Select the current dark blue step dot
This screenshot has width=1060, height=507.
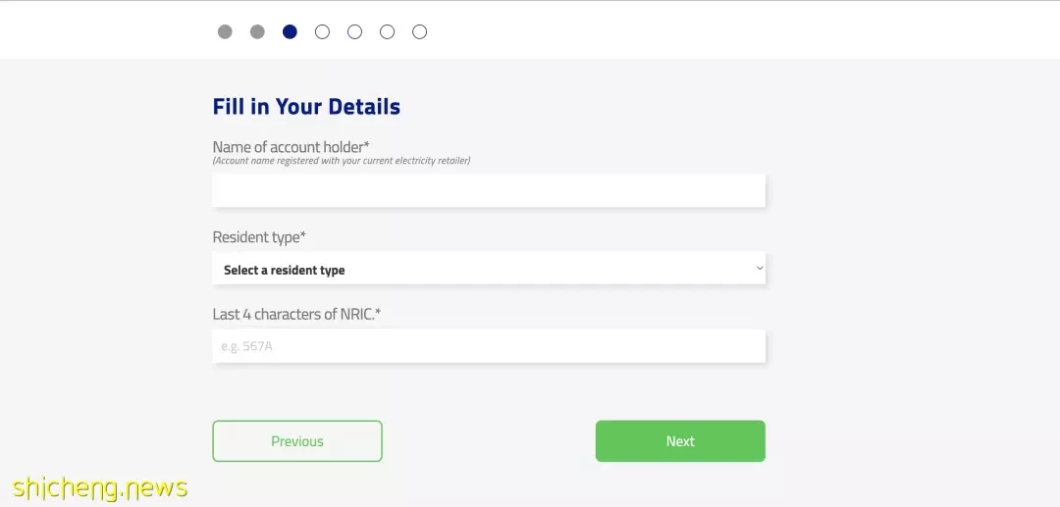(x=290, y=31)
